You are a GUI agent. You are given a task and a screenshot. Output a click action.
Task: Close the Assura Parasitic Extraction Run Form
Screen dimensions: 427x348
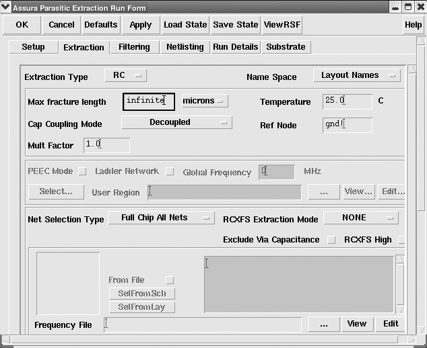pos(421,7)
